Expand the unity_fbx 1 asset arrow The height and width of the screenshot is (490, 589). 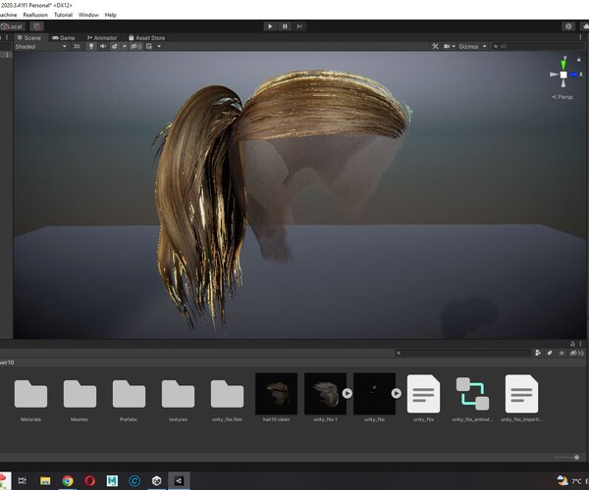coord(348,393)
